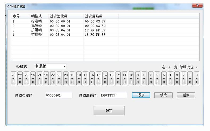The image size is (210, 131).
Task: Click the 修改 button
Action: (163, 95)
